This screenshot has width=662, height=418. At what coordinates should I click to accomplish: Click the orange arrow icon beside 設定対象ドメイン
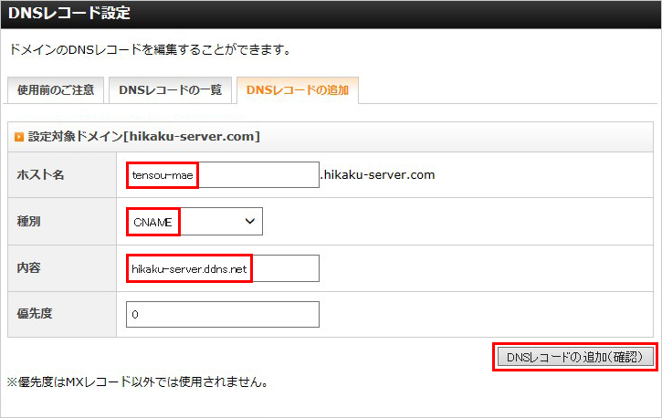(18, 137)
